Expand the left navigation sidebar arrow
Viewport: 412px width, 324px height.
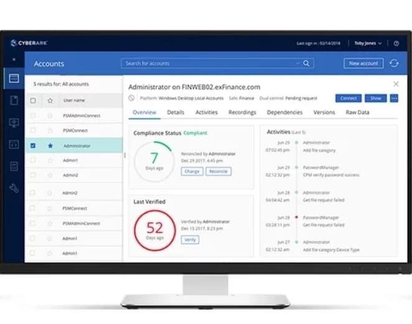pyautogui.click(x=14, y=60)
